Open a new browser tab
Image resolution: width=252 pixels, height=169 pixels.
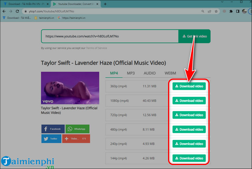(x=106, y=4)
